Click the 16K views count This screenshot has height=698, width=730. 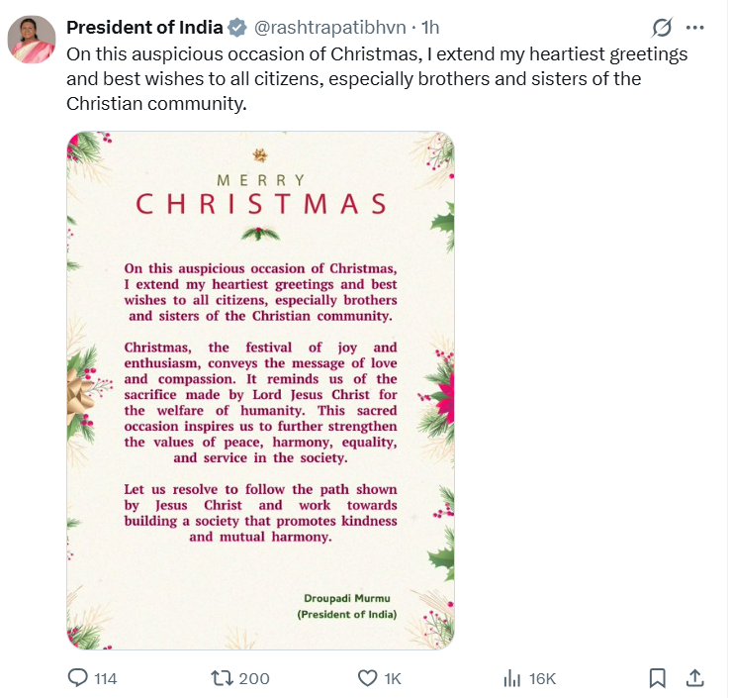(543, 678)
